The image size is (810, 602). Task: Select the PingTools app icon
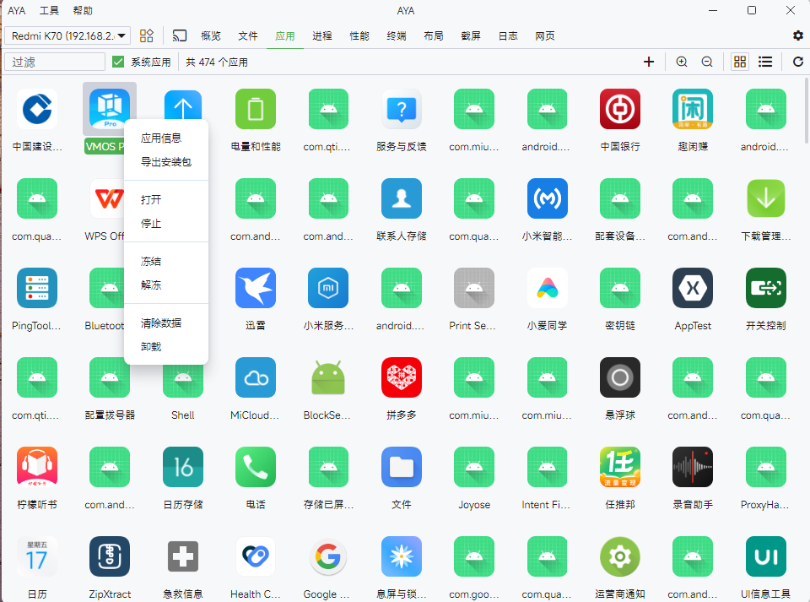point(36,288)
